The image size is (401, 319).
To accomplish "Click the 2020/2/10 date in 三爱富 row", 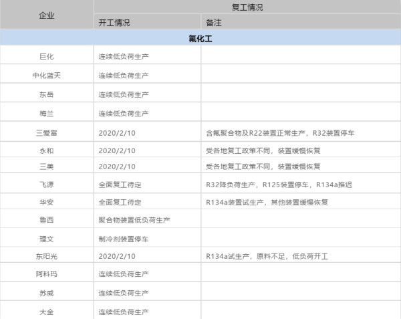I will (x=117, y=133).
